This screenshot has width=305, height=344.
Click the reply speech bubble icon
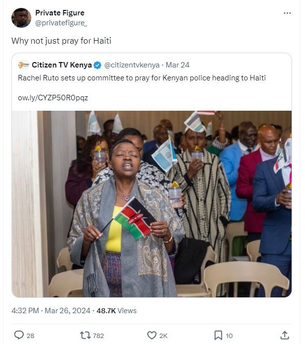pyautogui.click(x=19, y=335)
